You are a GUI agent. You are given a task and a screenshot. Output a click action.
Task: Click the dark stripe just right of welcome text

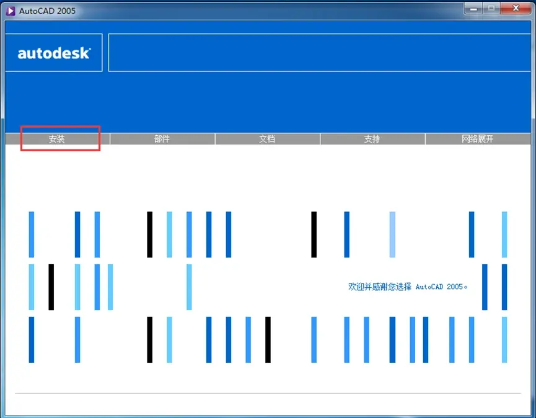(485, 287)
